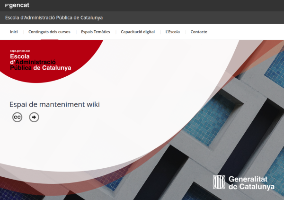Click the Espai de manteniment wiki title
The image size is (284, 200).
pyautogui.click(x=54, y=104)
